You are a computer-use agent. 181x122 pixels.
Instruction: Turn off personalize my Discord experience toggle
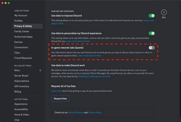coord(151,33)
